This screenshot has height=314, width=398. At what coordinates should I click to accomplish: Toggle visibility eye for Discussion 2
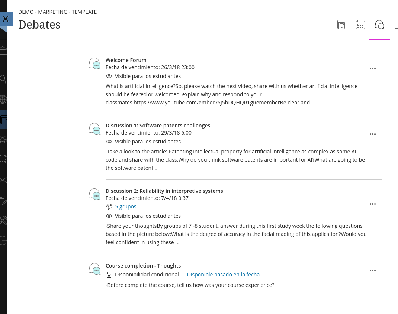coord(109,216)
